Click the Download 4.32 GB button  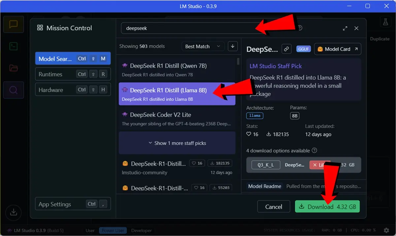327,207
